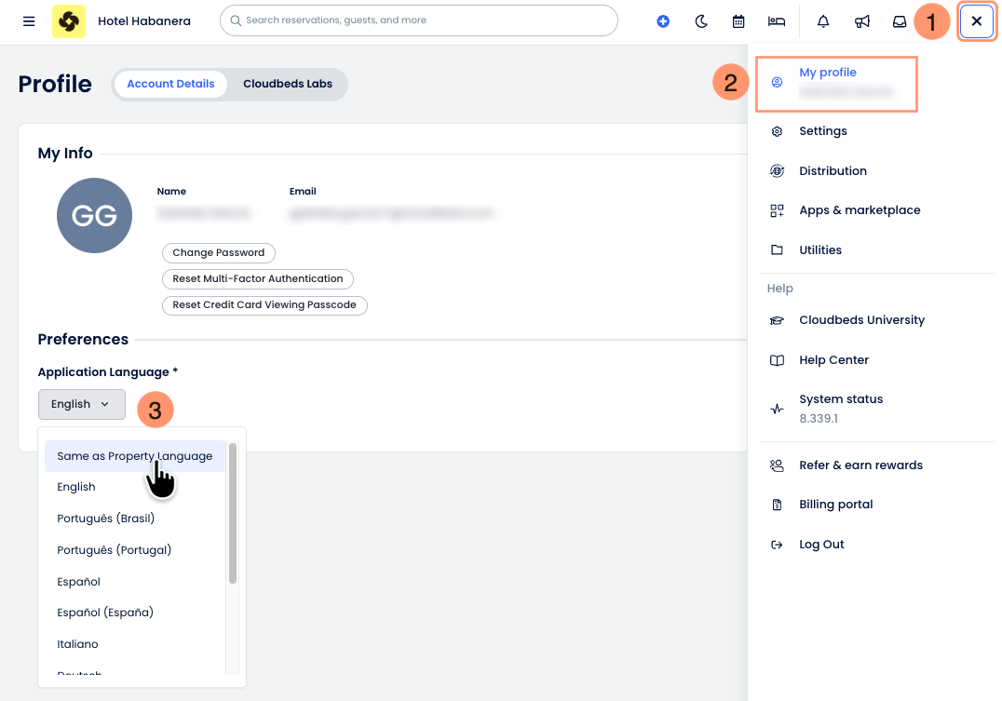The image size is (1002, 701).
Task: Open the megaphone announcements icon
Action: pos(861,21)
